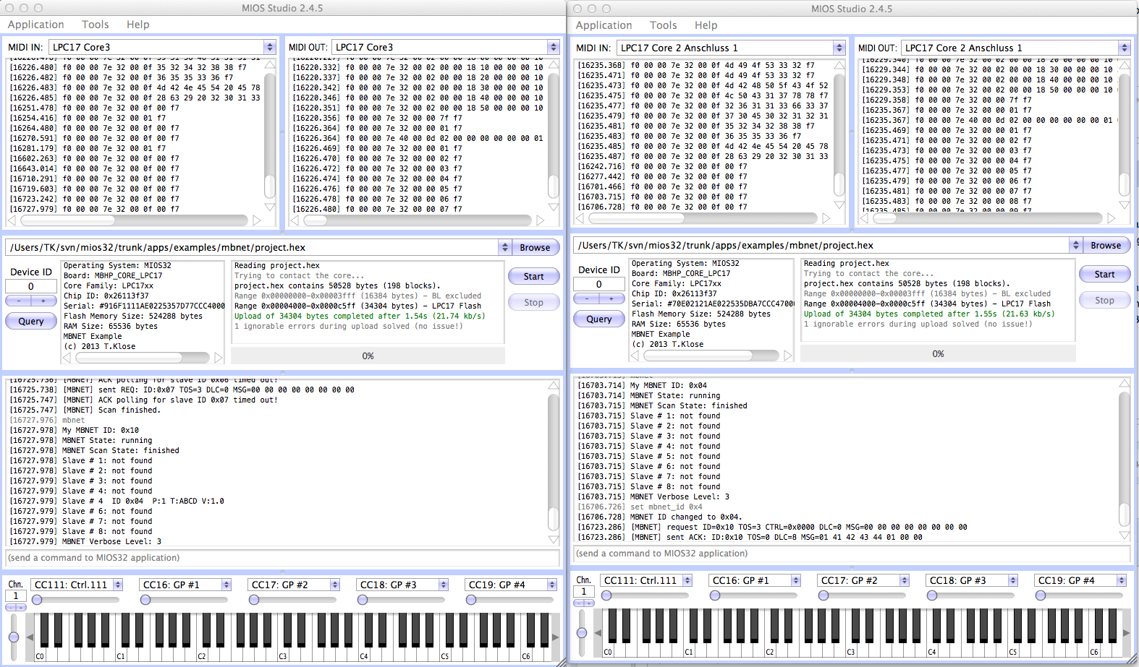The image size is (1139, 667).
Task: Click CC18 GP #3 slider knob in right window
Action: (x=932, y=595)
